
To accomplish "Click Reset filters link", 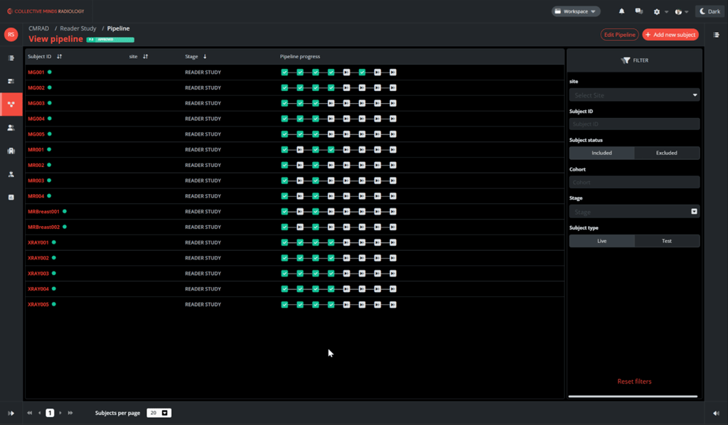I will click(634, 382).
